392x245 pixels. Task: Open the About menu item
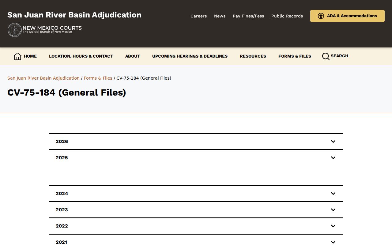point(133,56)
